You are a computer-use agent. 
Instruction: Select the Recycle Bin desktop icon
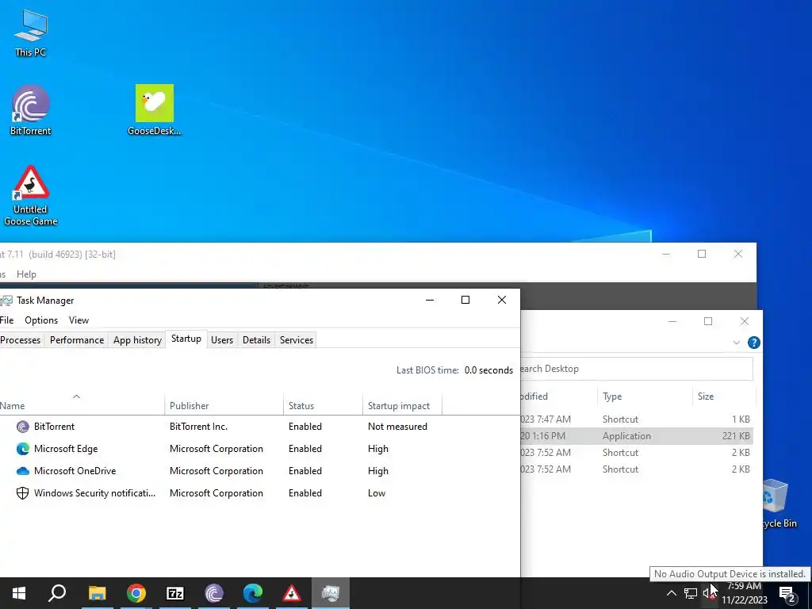pyautogui.click(x=779, y=504)
